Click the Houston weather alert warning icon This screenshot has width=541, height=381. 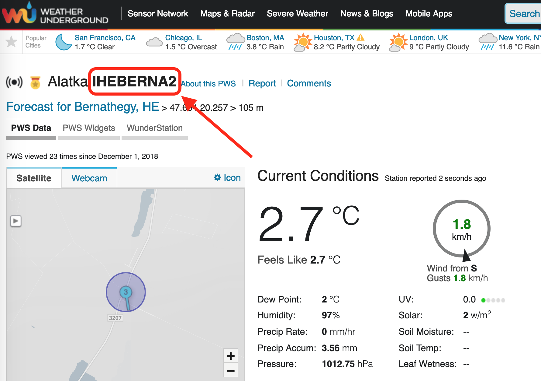click(360, 37)
